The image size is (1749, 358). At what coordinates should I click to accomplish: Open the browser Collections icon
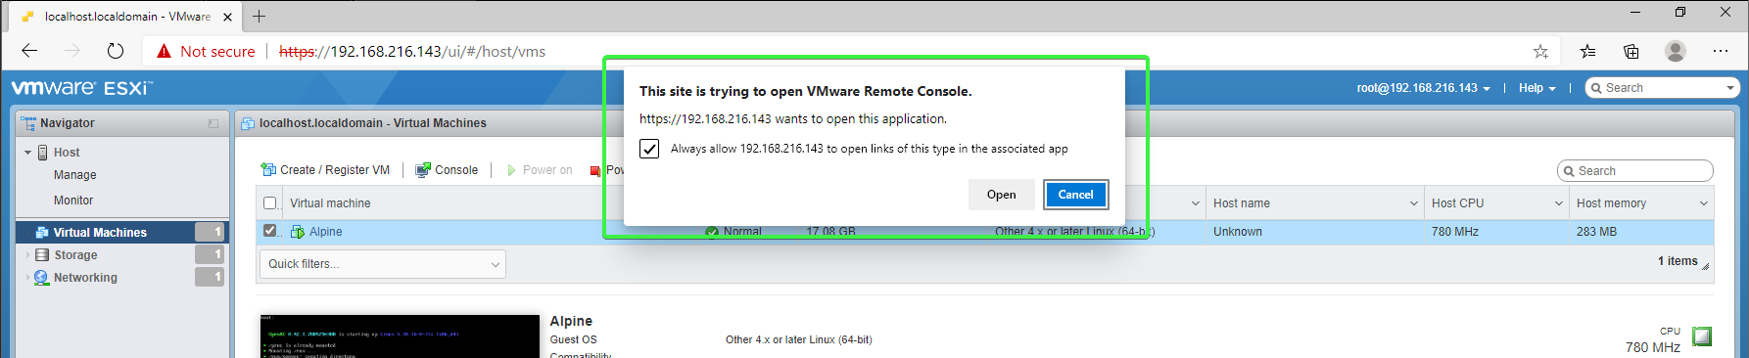(x=1631, y=51)
